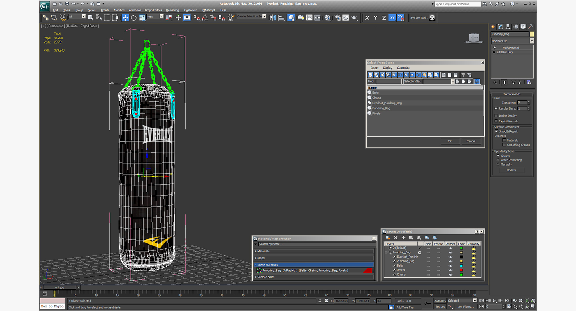The image size is (576, 311).
Task: Click the Auto Key button
Action: tap(440, 301)
